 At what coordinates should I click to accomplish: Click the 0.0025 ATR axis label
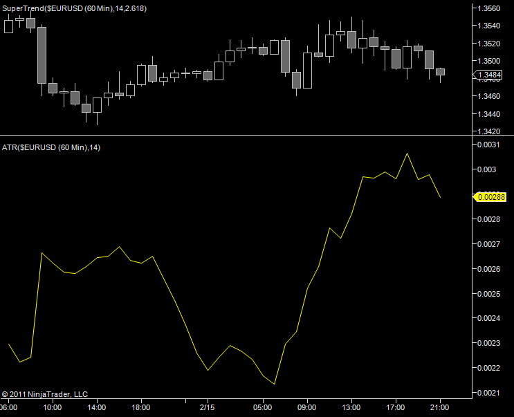(x=489, y=294)
